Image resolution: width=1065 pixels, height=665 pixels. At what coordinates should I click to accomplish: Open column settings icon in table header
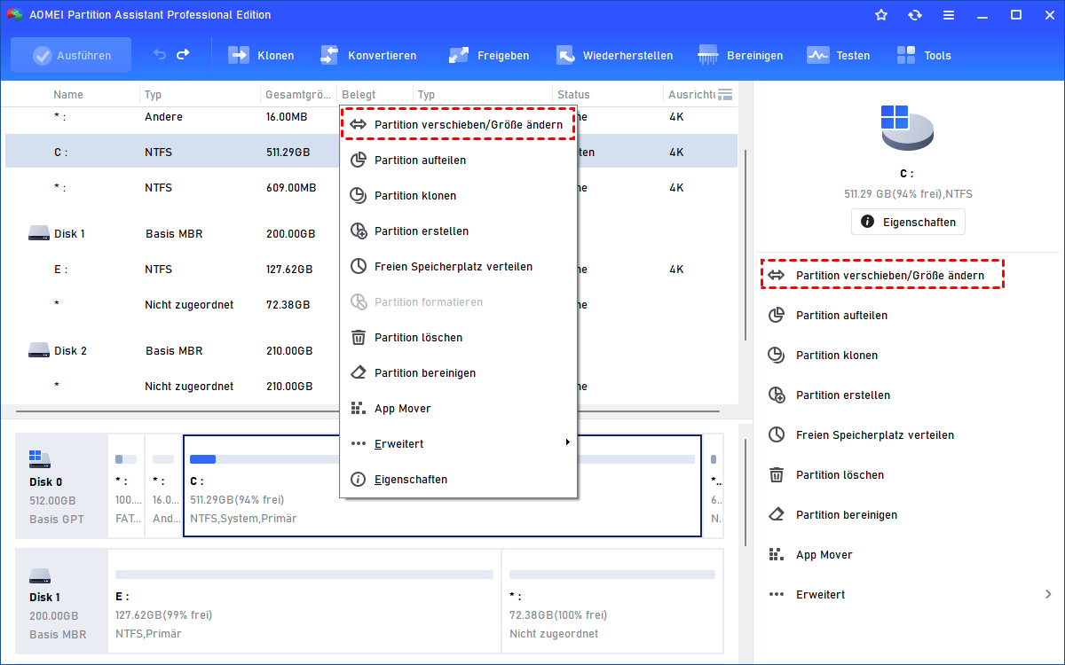click(x=725, y=94)
